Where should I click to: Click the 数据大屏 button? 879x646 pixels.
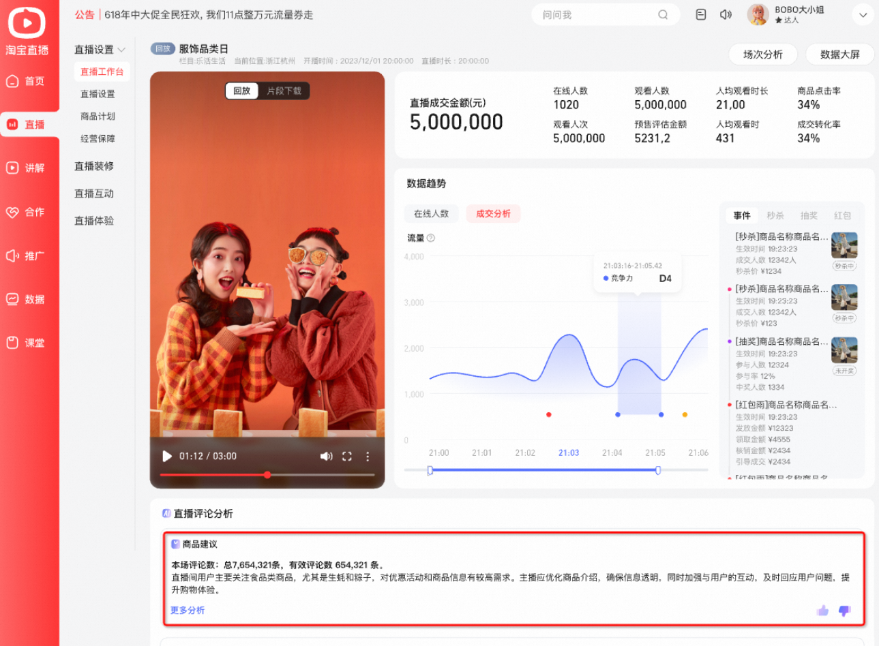tap(839, 55)
